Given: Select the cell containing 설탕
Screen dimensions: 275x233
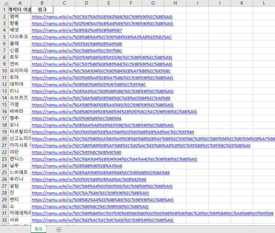Looking at the screenshot, I should [20, 186].
